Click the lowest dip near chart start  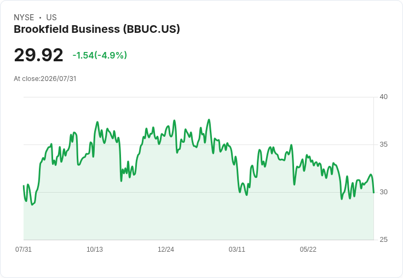point(32,205)
